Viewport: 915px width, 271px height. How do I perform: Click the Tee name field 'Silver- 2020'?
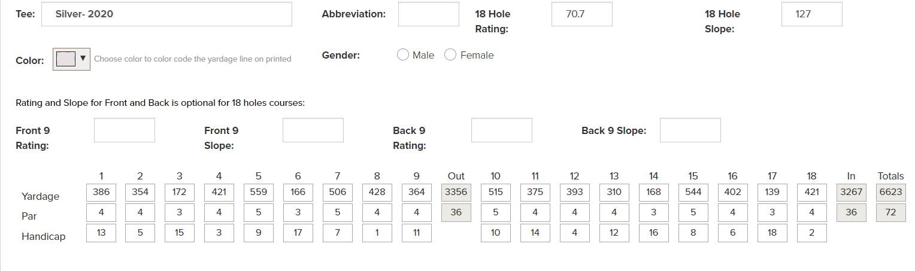(166, 14)
